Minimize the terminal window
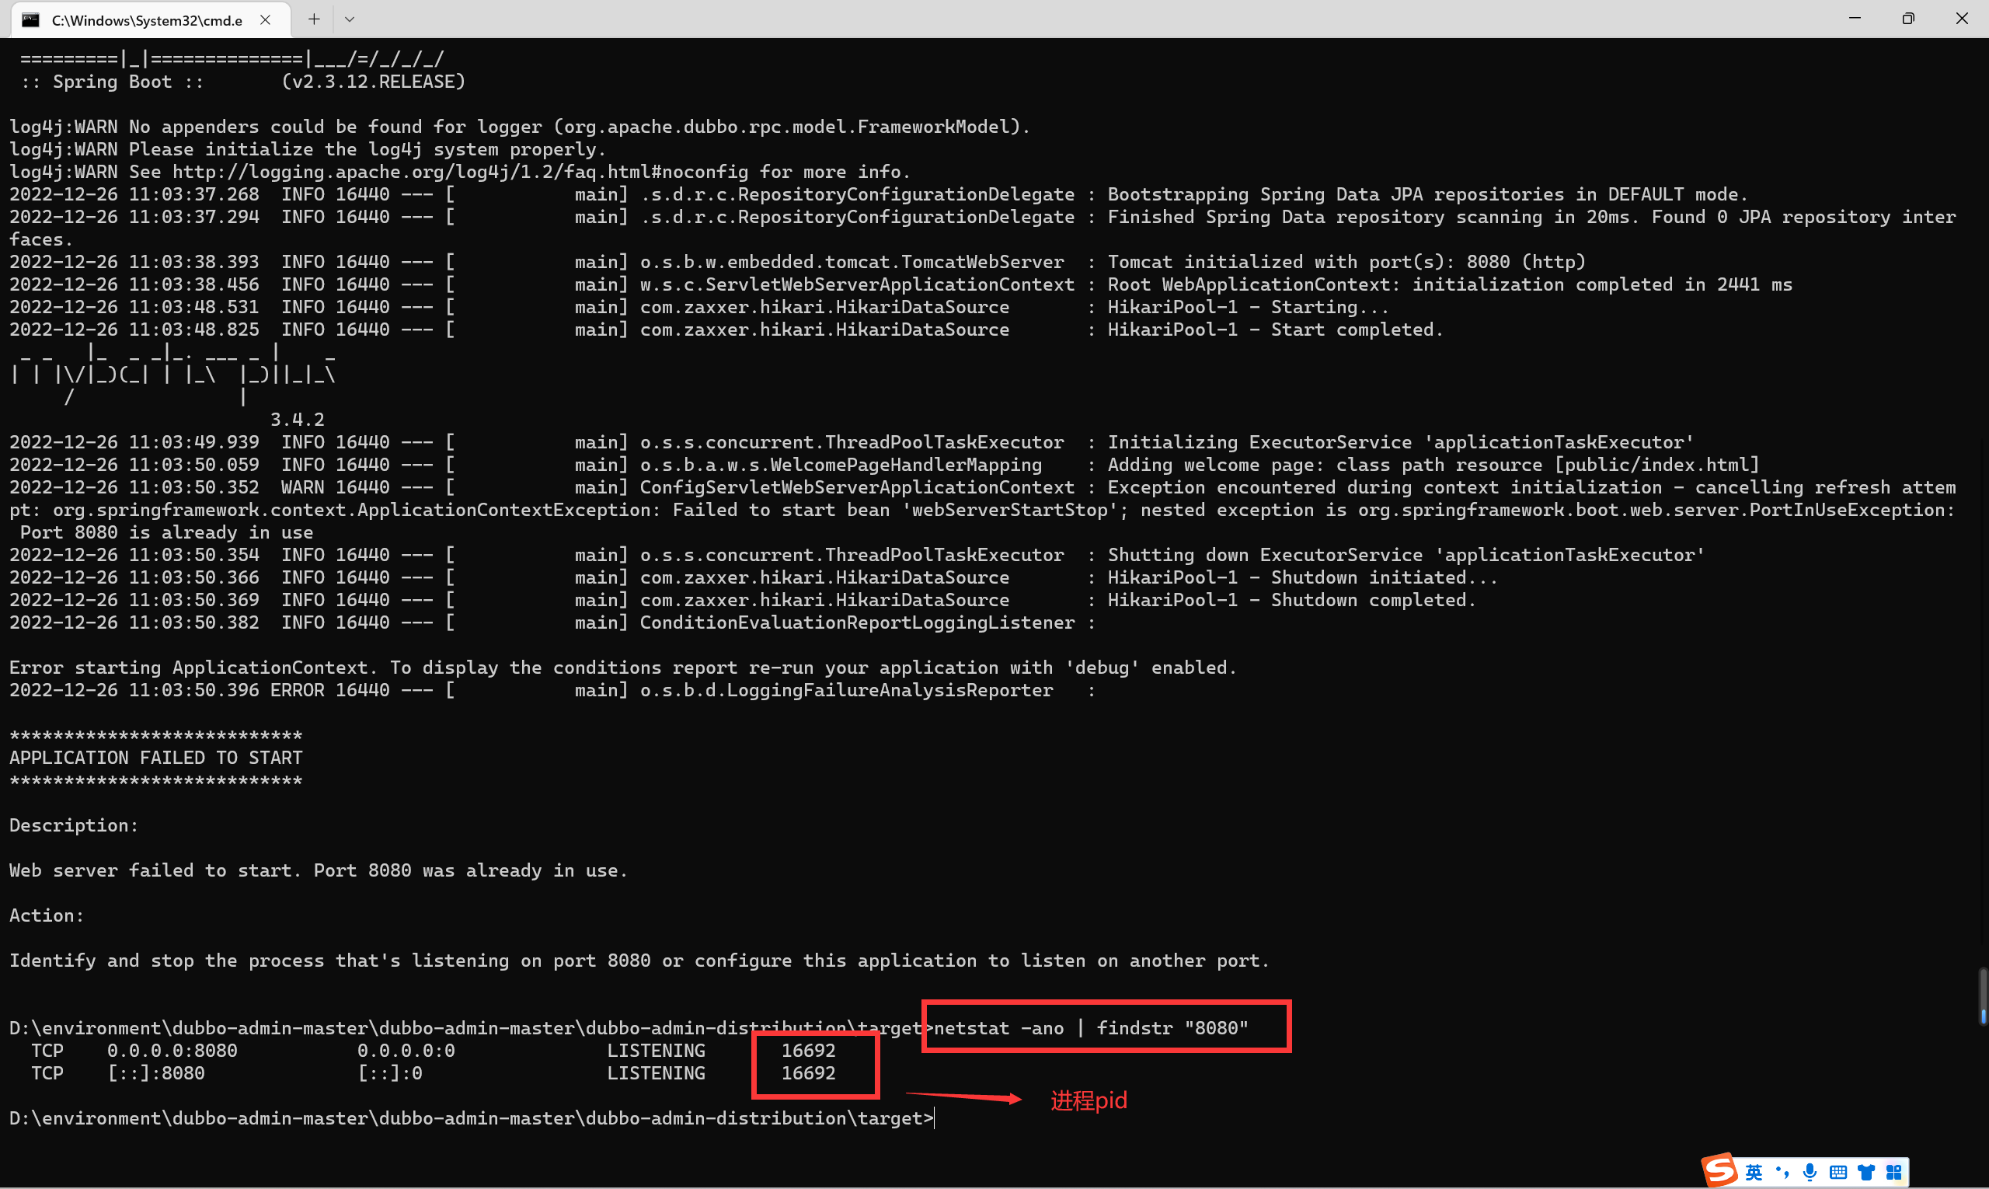The width and height of the screenshot is (1989, 1189). pos(1855,19)
